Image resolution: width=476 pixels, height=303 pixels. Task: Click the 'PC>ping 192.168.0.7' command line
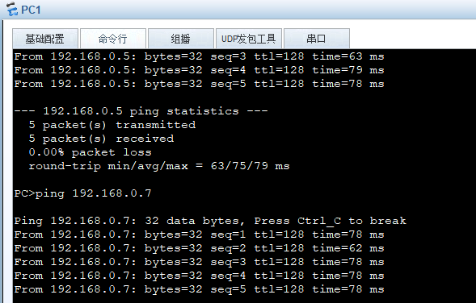click(82, 193)
